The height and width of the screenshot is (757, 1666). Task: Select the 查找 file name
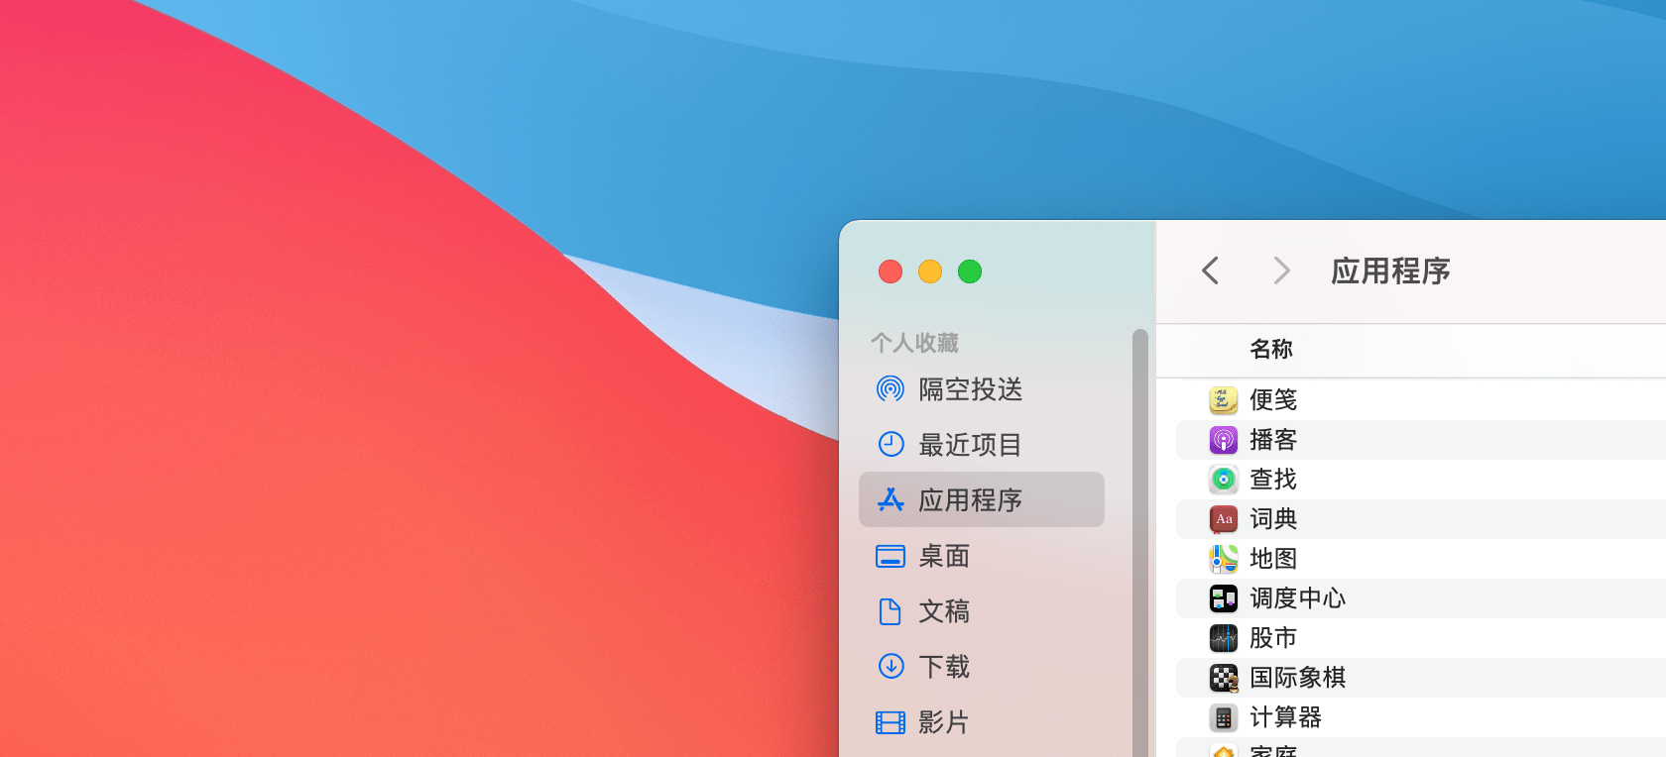click(1273, 479)
